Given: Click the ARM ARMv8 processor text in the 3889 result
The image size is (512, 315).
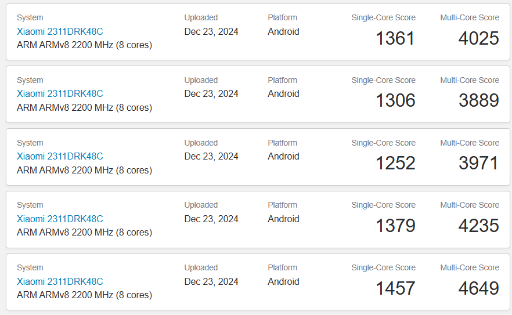Looking at the screenshot, I should [x=84, y=107].
